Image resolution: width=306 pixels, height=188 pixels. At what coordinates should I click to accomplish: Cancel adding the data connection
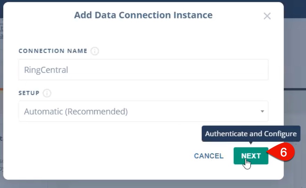[209, 156]
